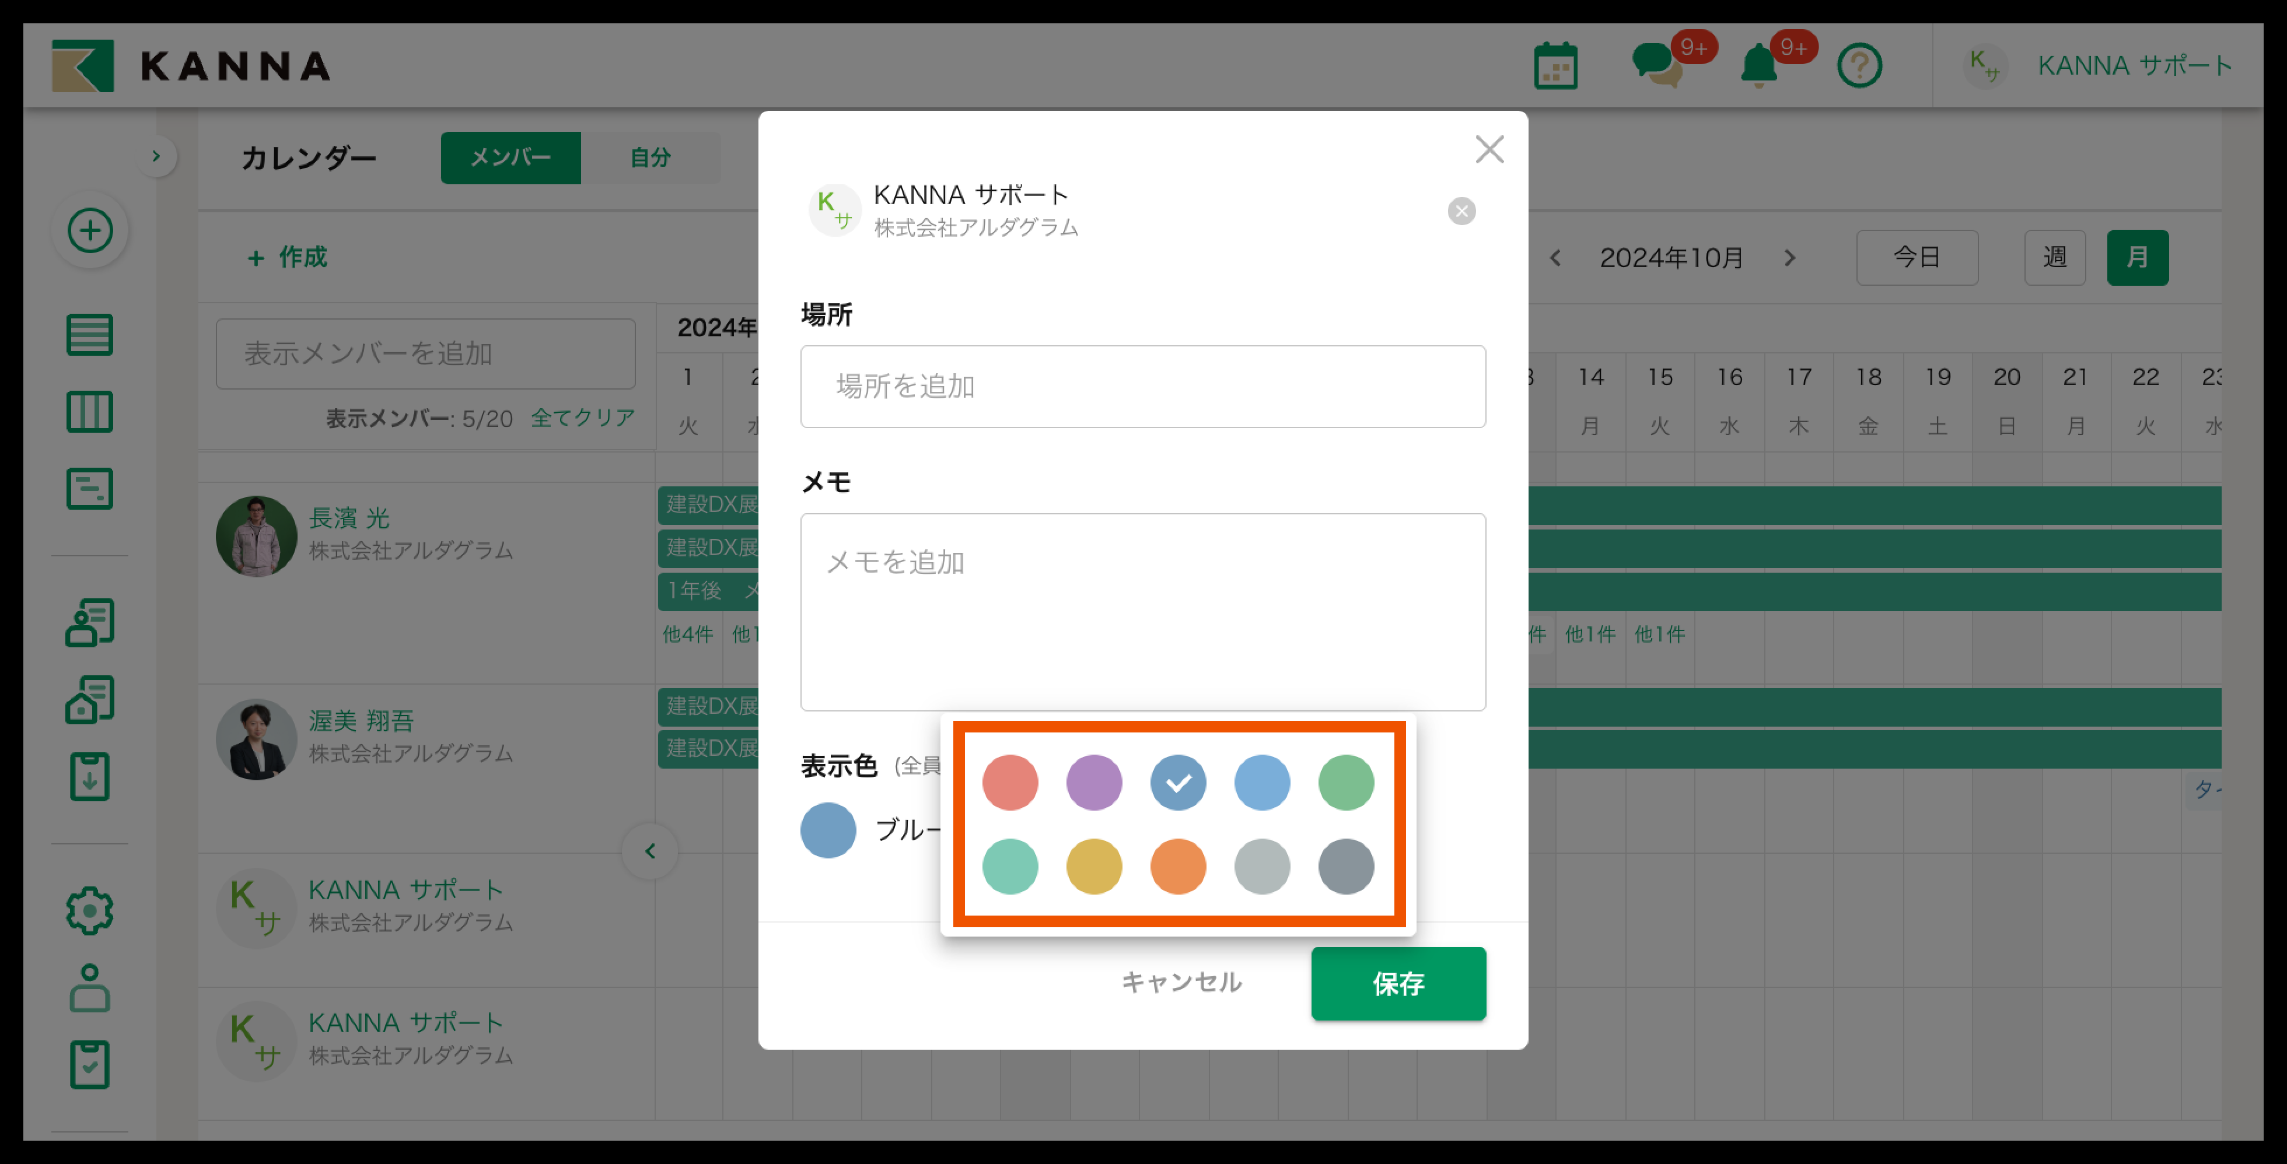The width and height of the screenshot is (2287, 1164).
Task: Click the 場所を追加 input field
Action: click(x=1142, y=387)
